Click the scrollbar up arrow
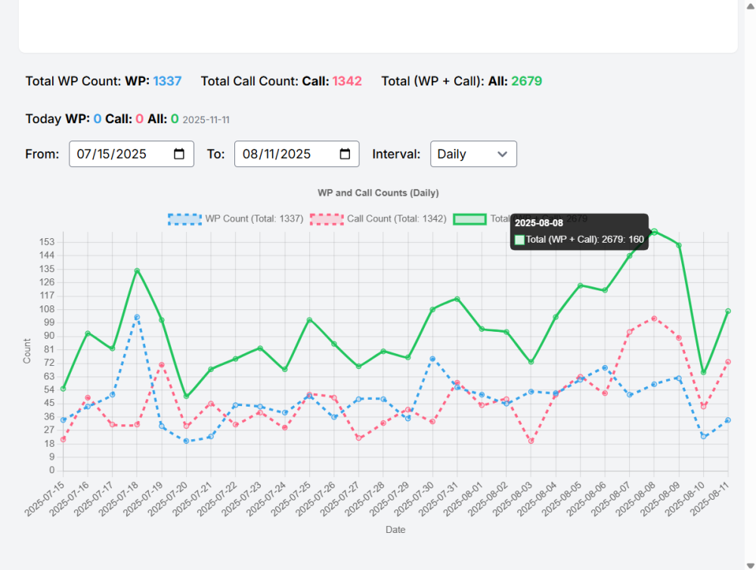This screenshot has height=570, width=756. coord(749,6)
